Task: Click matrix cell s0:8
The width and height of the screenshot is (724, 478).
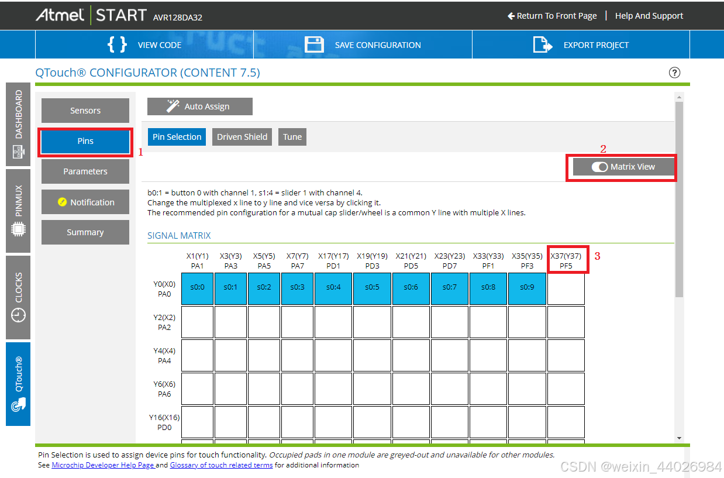Action: coord(488,288)
